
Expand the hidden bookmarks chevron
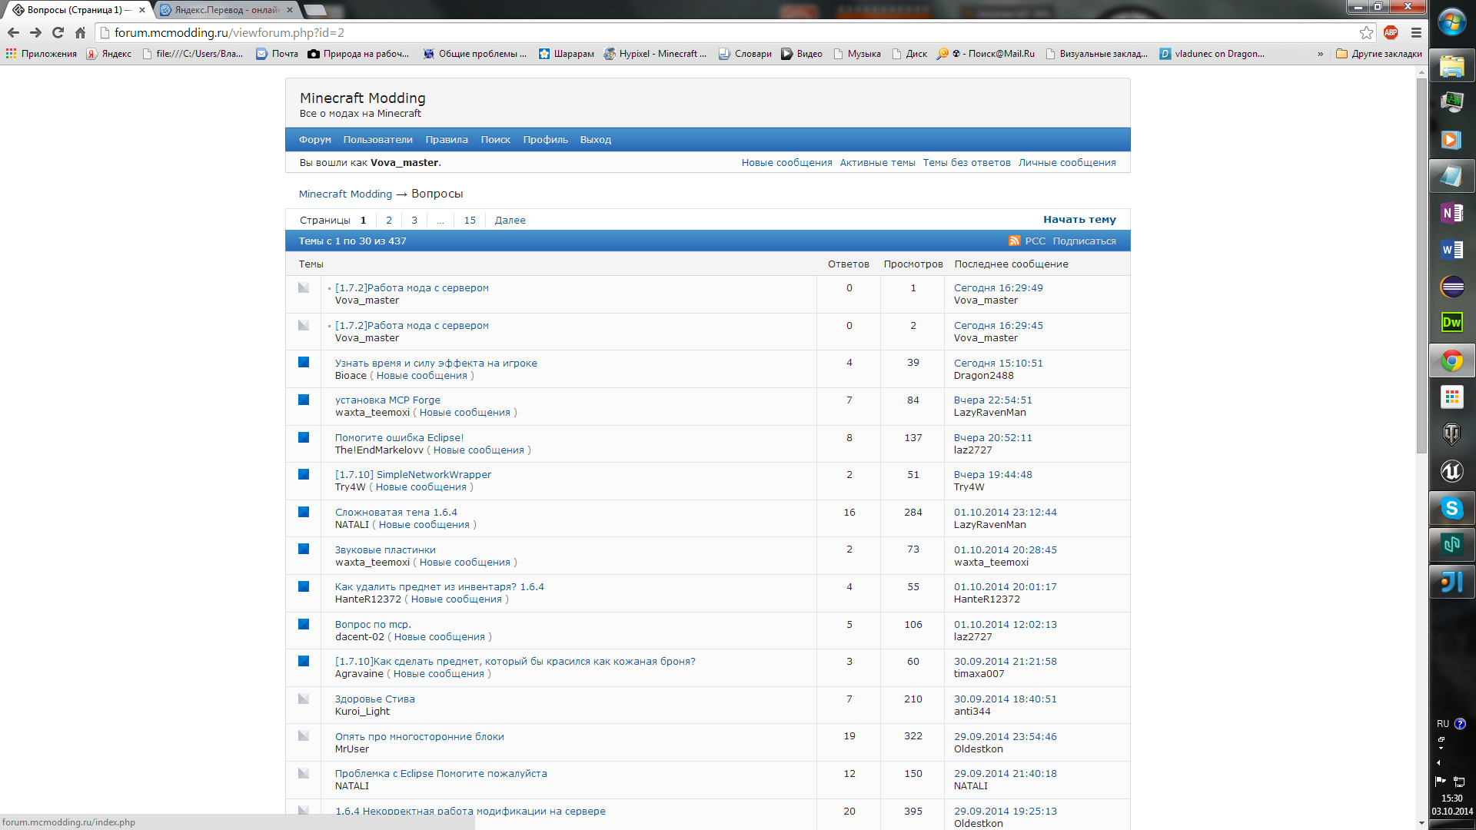point(1321,54)
